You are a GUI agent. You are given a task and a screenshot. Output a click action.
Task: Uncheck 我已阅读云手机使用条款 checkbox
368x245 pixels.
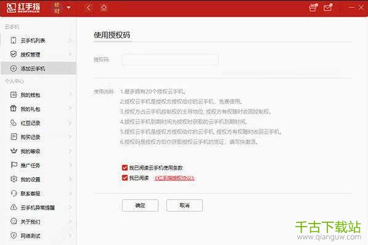coord(125,168)
